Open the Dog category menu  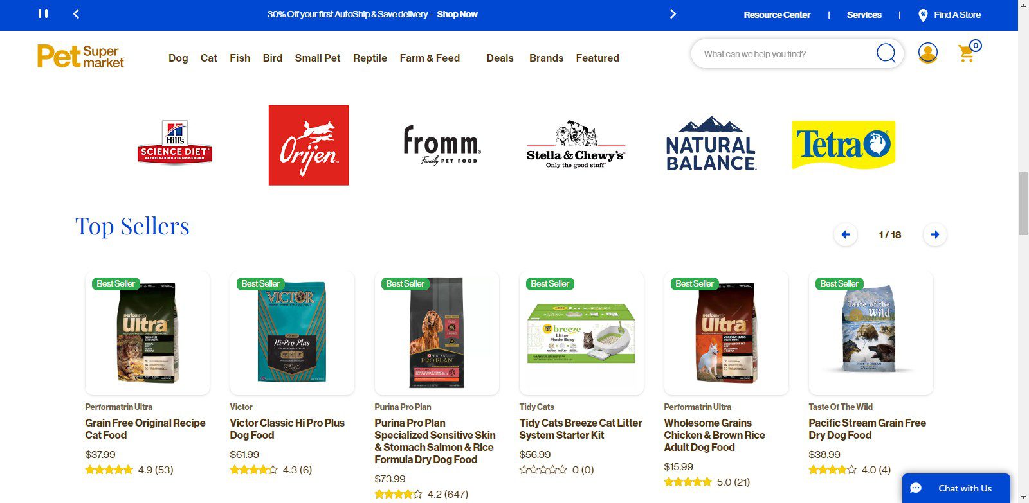coord(178,58)
